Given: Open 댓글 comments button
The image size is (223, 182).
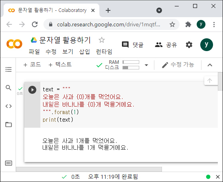Looking at the screenshot, I should [133, 45].
